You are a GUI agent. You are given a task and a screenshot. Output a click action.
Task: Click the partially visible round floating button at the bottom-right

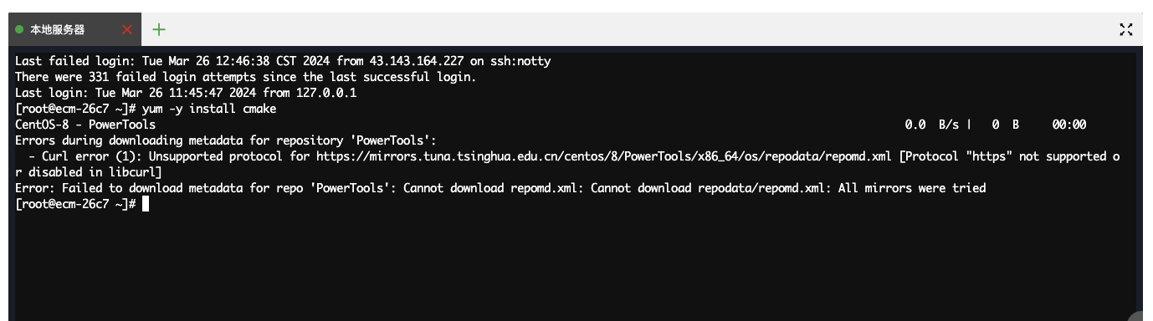pyautogui.click(x=1141, y=317)
